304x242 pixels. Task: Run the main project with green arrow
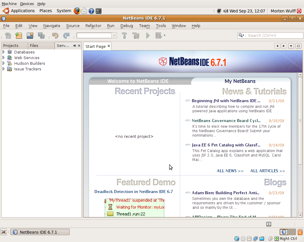(x=148, y=36)
